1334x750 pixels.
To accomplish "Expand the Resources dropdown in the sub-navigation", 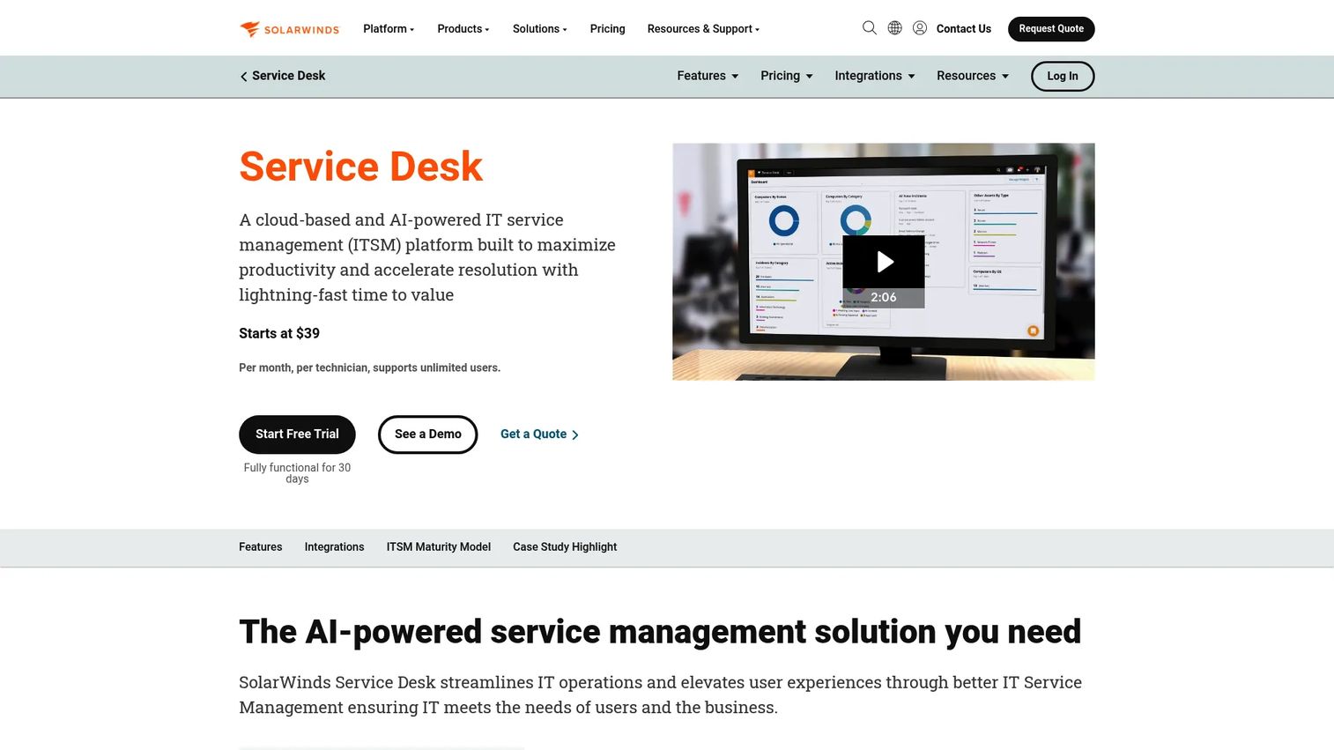I will 973,76.
